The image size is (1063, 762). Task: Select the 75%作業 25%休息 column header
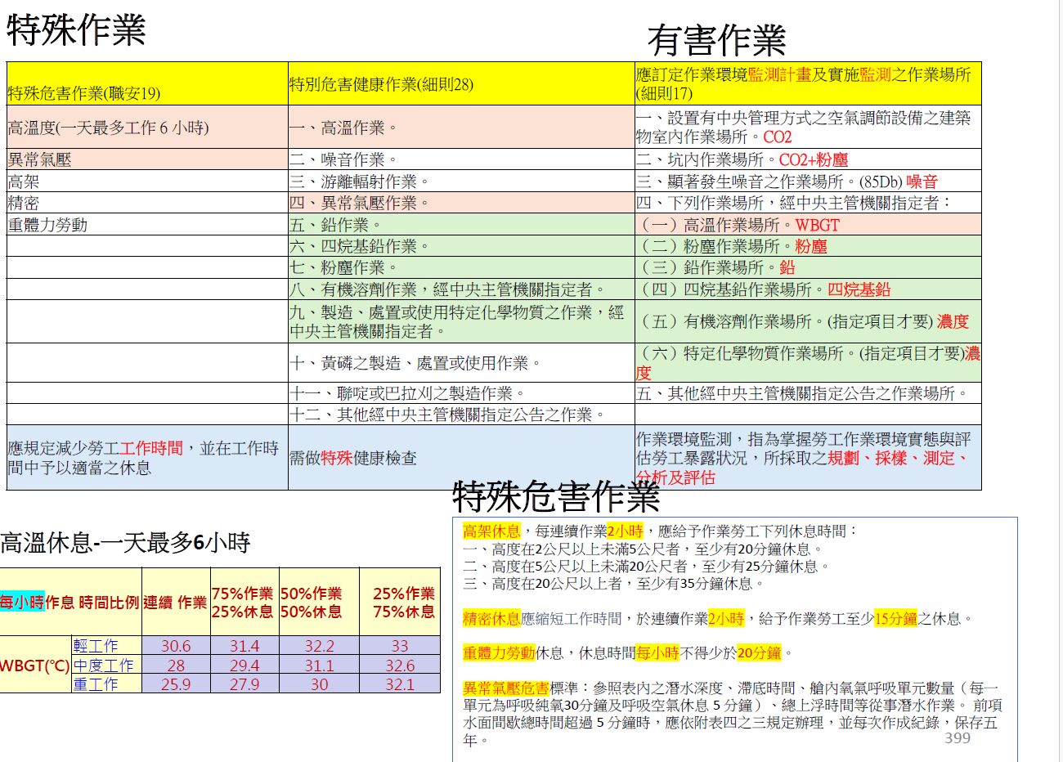click(x=243, y=603)
